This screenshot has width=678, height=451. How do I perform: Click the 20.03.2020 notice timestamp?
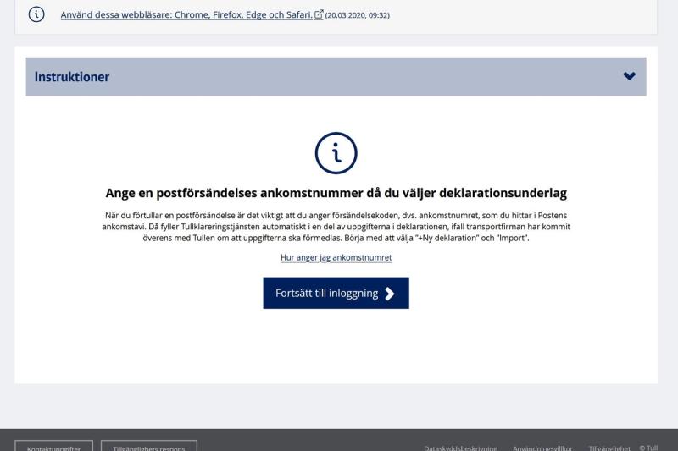[x=358, y=15]
